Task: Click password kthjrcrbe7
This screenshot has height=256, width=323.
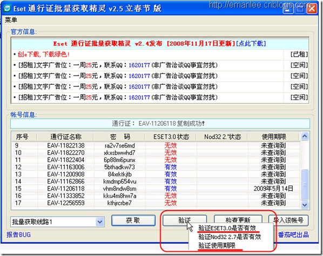Action: 120,203
